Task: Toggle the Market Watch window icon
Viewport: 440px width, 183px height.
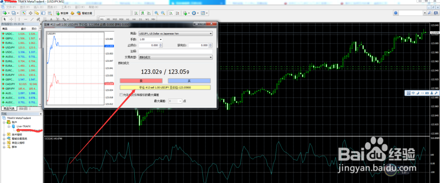Action: click(x=24, y=13)
